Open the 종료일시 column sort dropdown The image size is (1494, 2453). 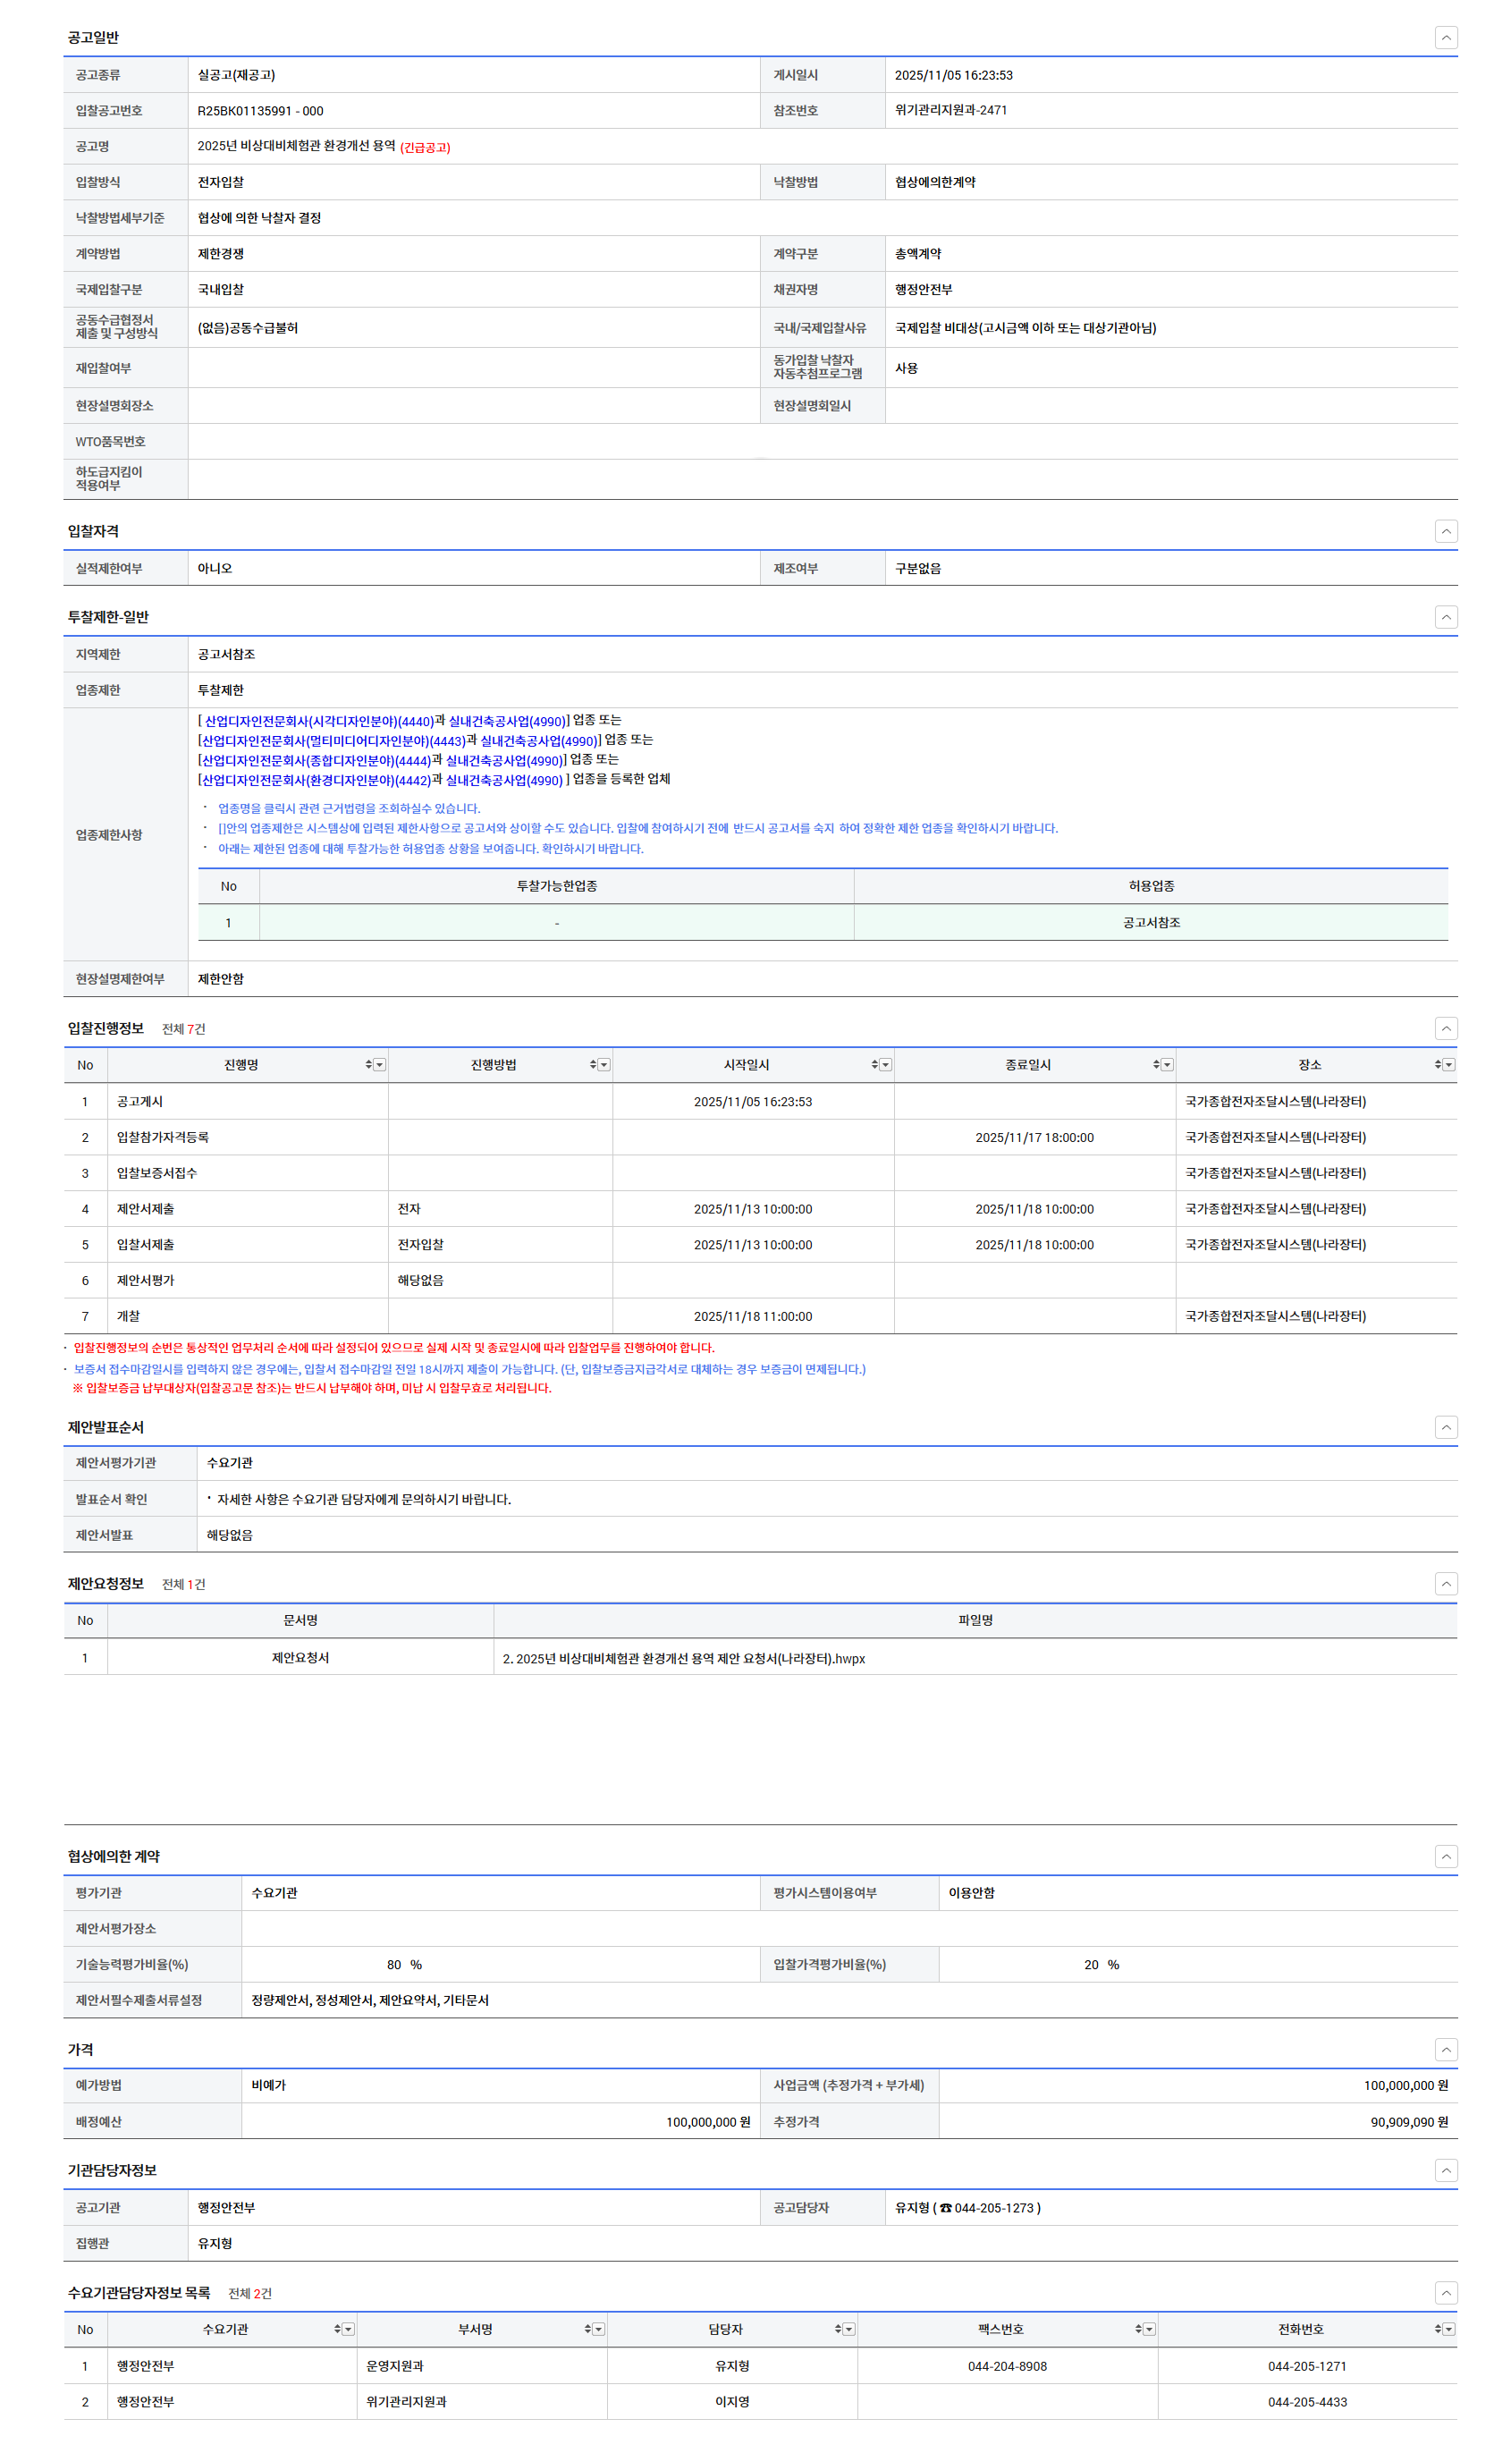pos(1167,1065)
